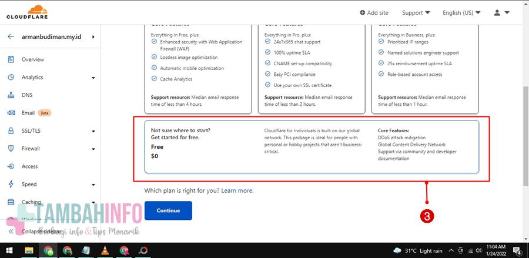Click the Wi-Fi network tray icon

[x=470, y=250]
